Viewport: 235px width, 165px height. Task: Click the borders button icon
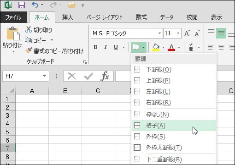pyautogui.click(x=136, y=47)
